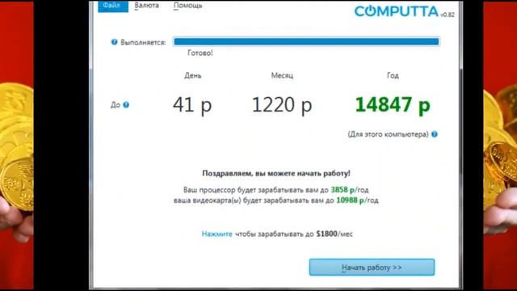Click help icon after Для этого компьютера
517x291 pixels.
tap(435, 134)
